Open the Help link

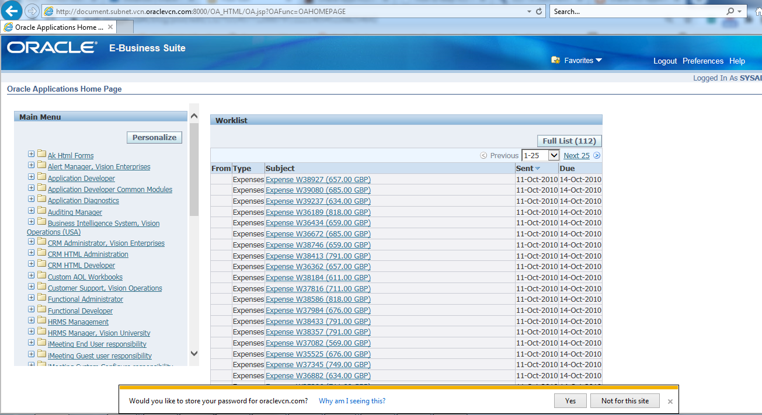click(x=737, y=61)
